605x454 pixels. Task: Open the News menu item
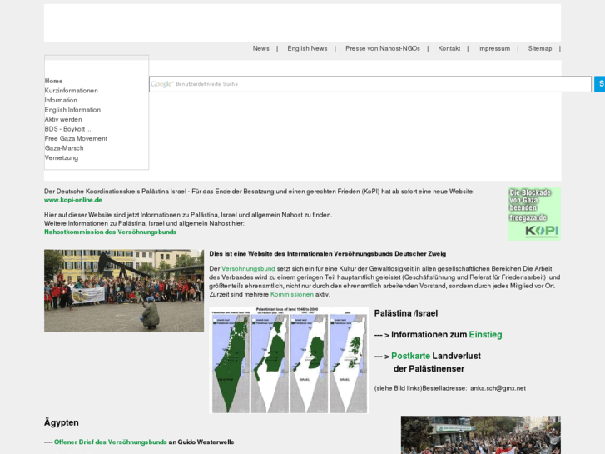pos(260,48)
